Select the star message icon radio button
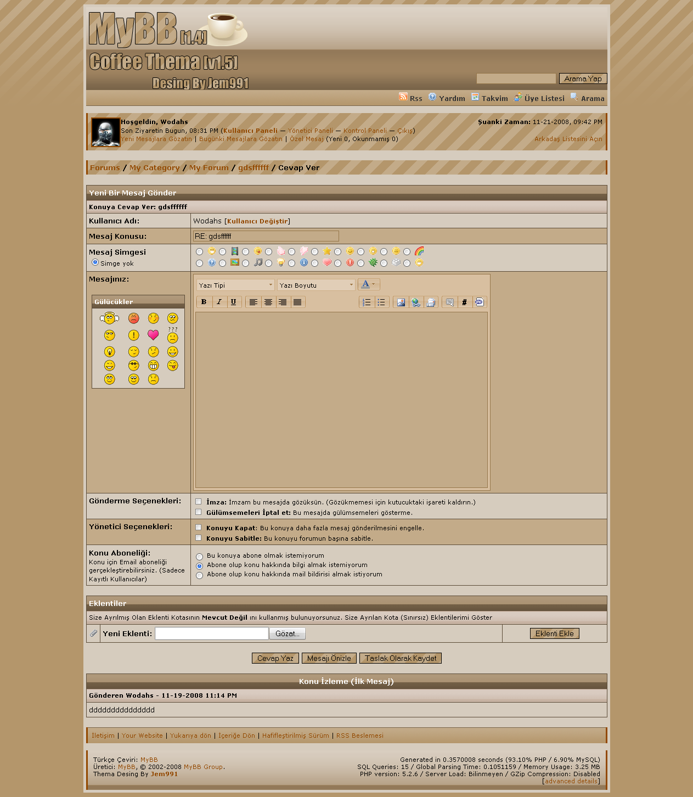The width and height of the screenshot is (693, 797). click(x=315, y=252)
